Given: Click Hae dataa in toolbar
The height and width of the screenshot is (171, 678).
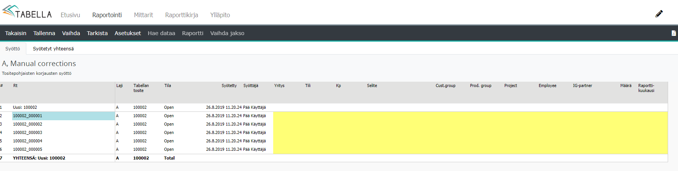Looking at the screenshot, I should click(161, 33).
